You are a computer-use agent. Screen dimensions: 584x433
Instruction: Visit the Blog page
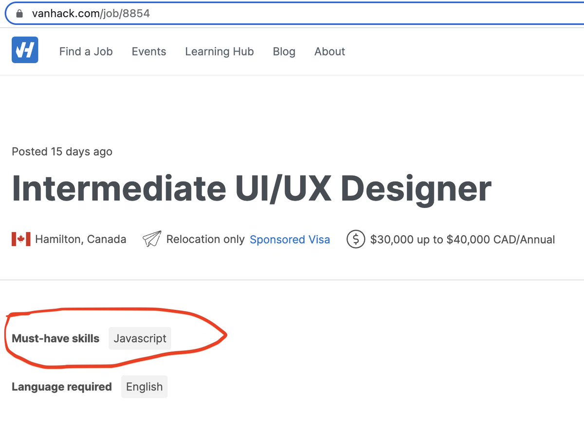[284, 52]
